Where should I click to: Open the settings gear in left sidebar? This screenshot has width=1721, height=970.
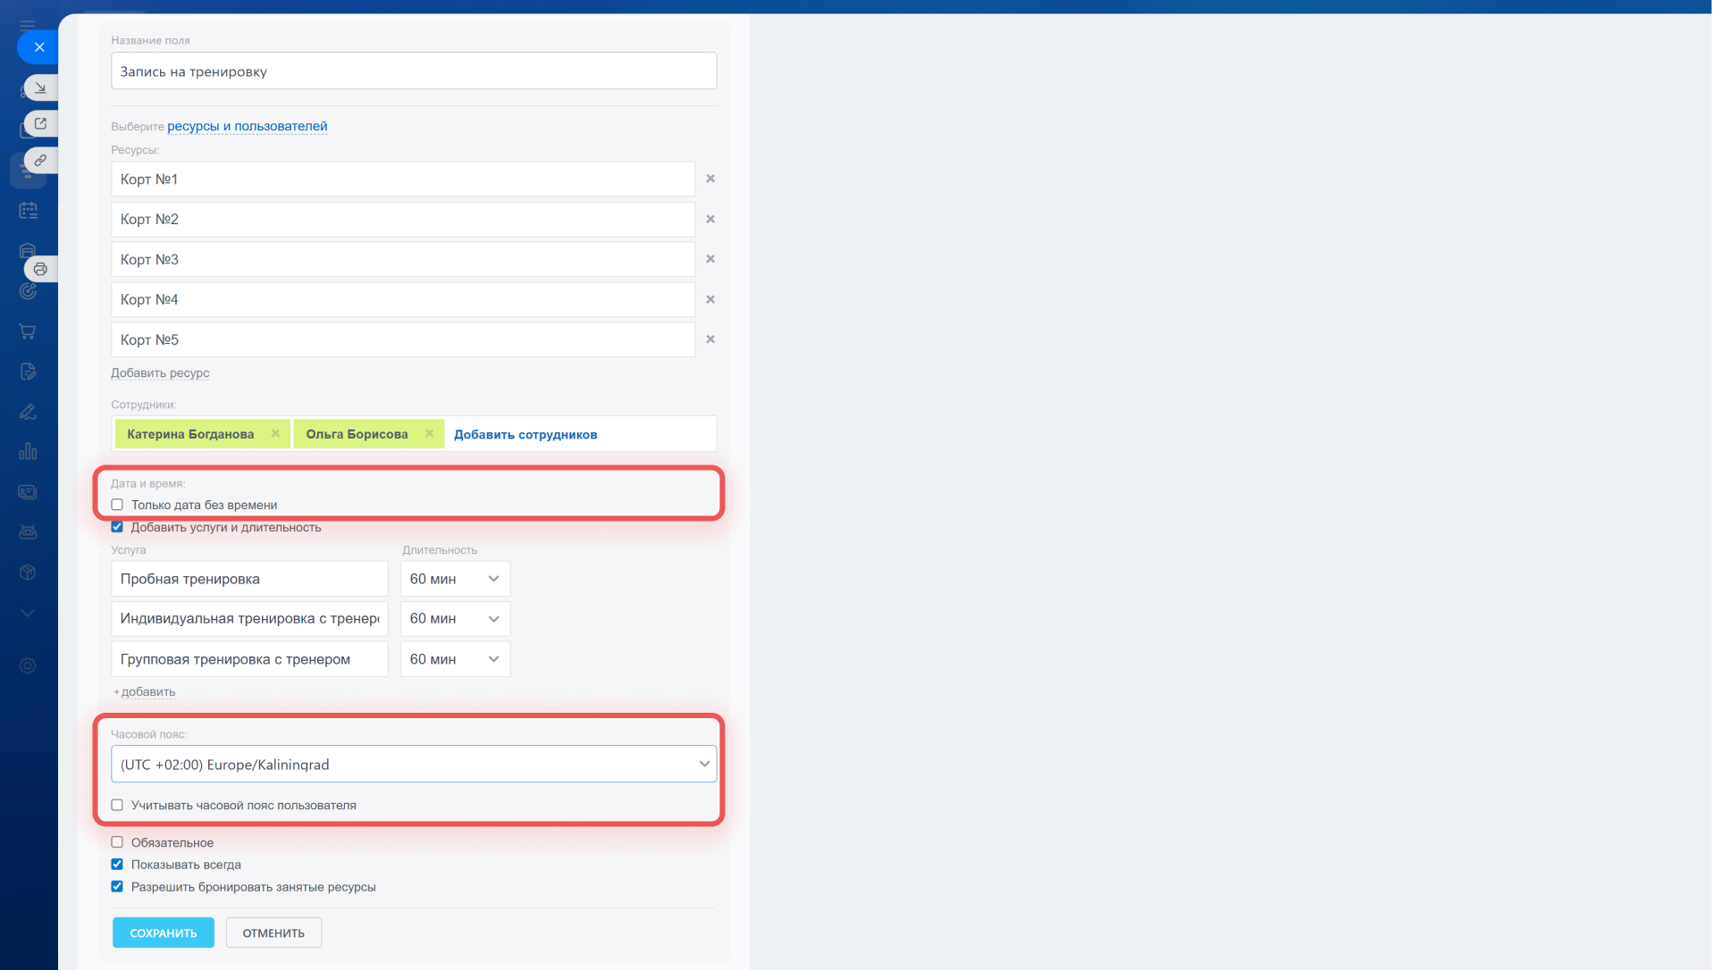pos(28,666)
